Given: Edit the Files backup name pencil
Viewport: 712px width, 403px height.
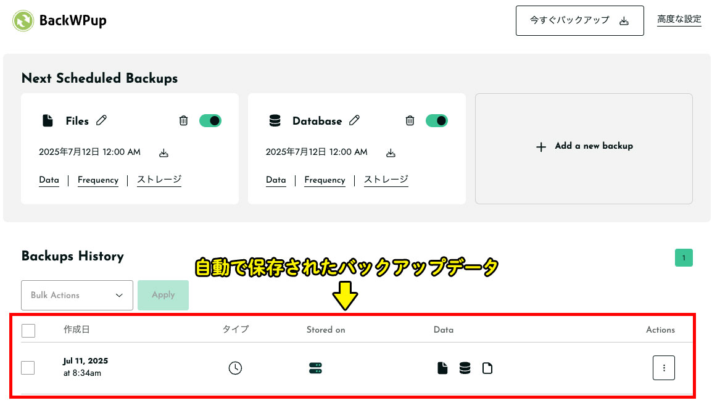Looking at the screenshot, I should point(101,120).
